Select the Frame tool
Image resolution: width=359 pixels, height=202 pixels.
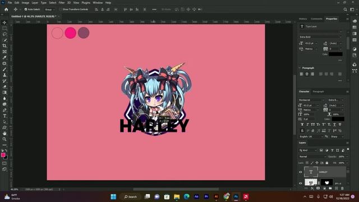pyautogui.click(x=4, y=52)
